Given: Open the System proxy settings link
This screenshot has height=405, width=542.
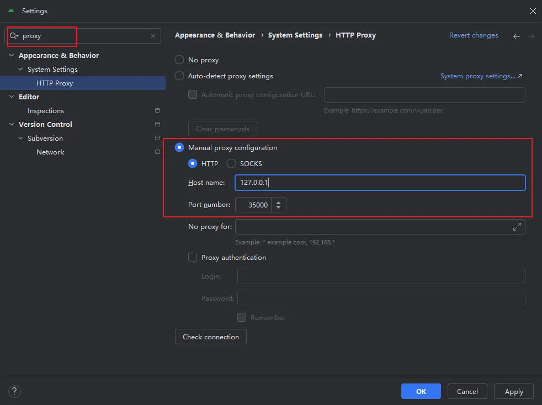Looking at the screenshot, I should tap(481, 76).
